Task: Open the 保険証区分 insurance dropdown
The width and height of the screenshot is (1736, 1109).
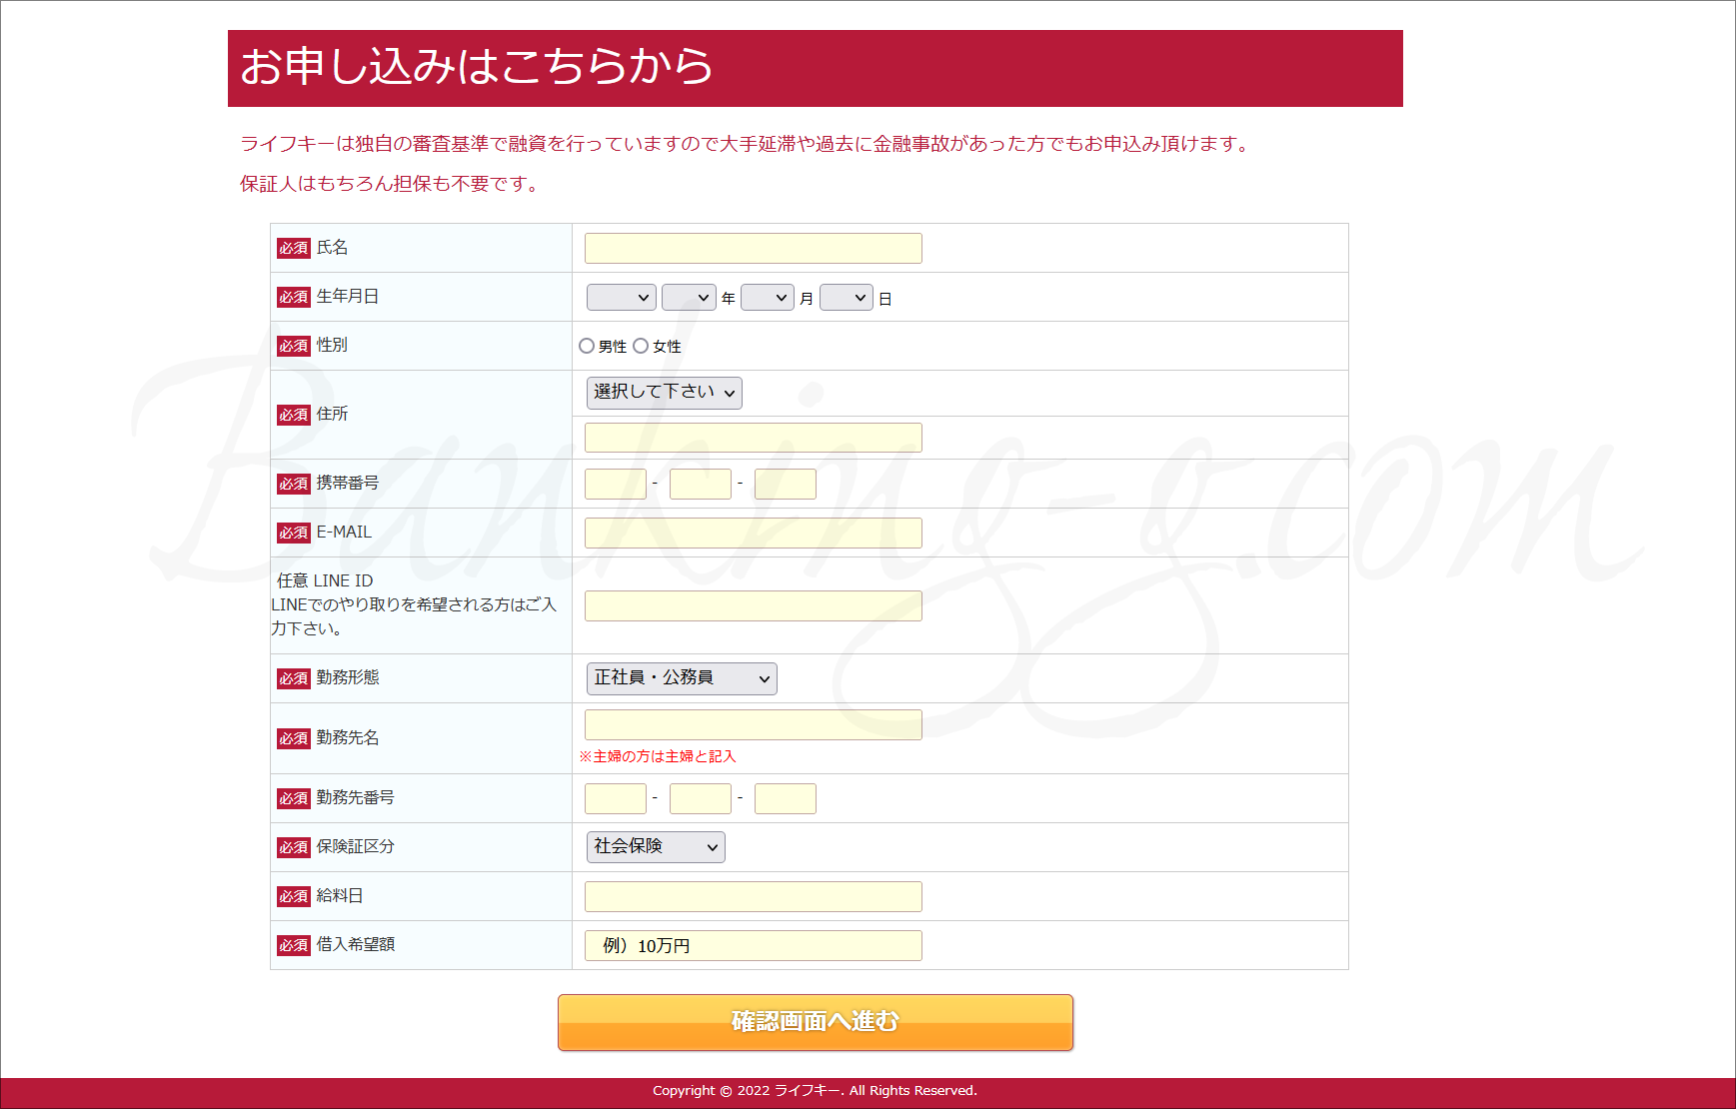Action: coord(655,847)
